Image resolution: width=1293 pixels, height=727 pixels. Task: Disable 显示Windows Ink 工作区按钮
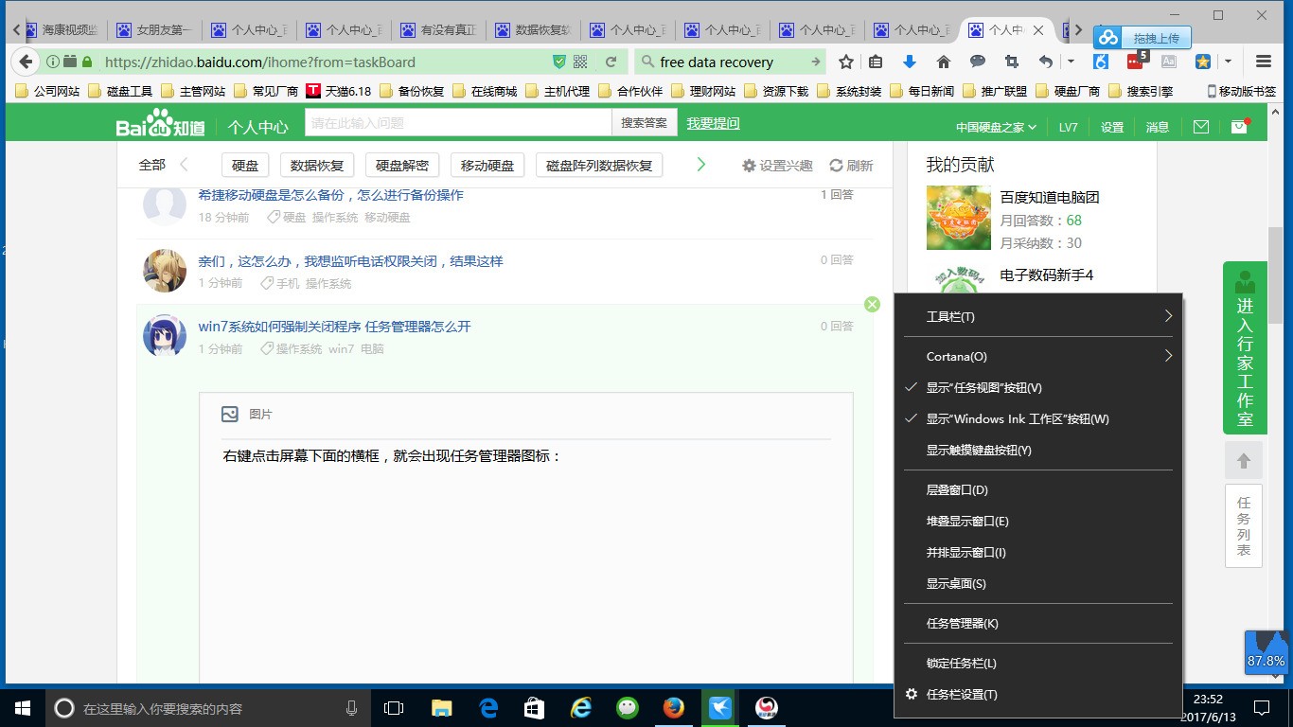point(1016,418)
